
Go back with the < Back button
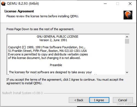79,100
